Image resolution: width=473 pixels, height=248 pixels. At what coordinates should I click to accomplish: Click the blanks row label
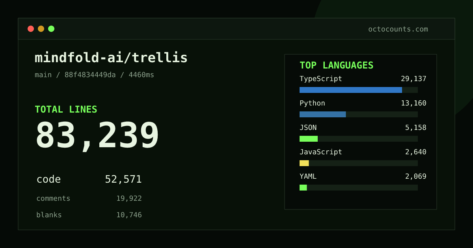point(49,215)
